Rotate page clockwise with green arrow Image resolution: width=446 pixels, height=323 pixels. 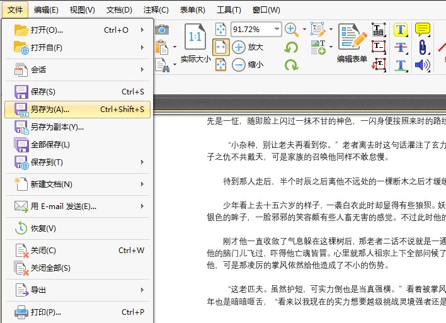pos(291,65)
